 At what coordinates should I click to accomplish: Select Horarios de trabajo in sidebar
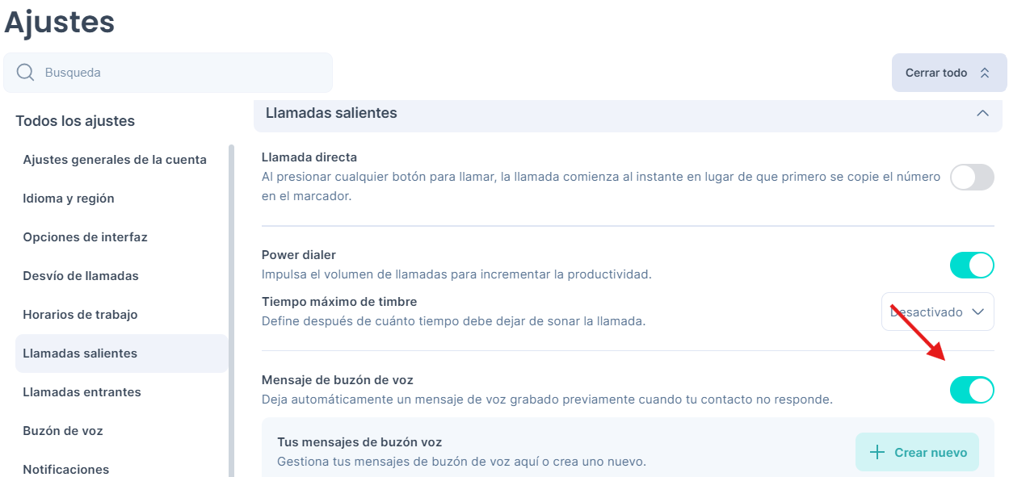tap(80, 315)
